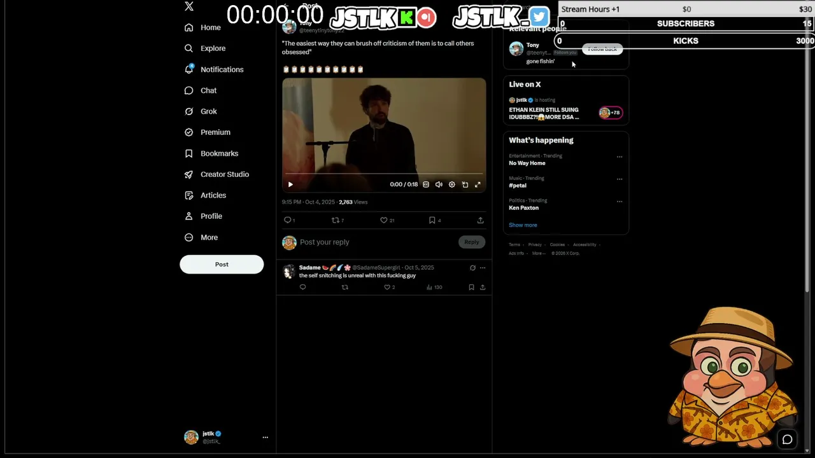This screenshot has width=815, height=458.
Task: Open the @SadameSupergirl handle link
Action: point(376,268)
